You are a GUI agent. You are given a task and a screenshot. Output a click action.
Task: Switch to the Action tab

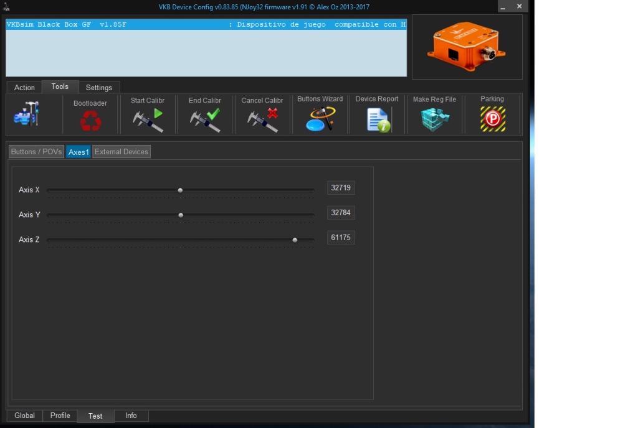[24, 88]
